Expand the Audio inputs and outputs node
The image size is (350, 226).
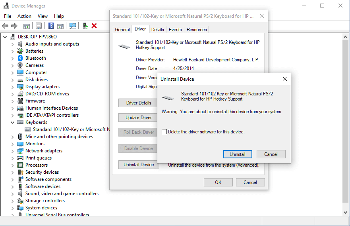(x=12, y=44)
